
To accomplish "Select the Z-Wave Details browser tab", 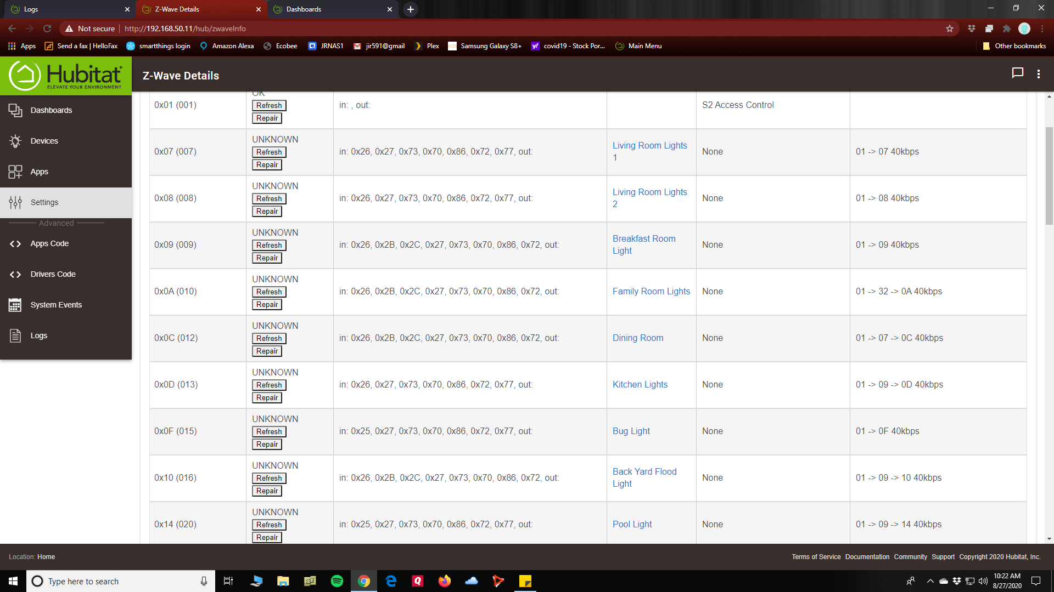I will coord(201,9).
